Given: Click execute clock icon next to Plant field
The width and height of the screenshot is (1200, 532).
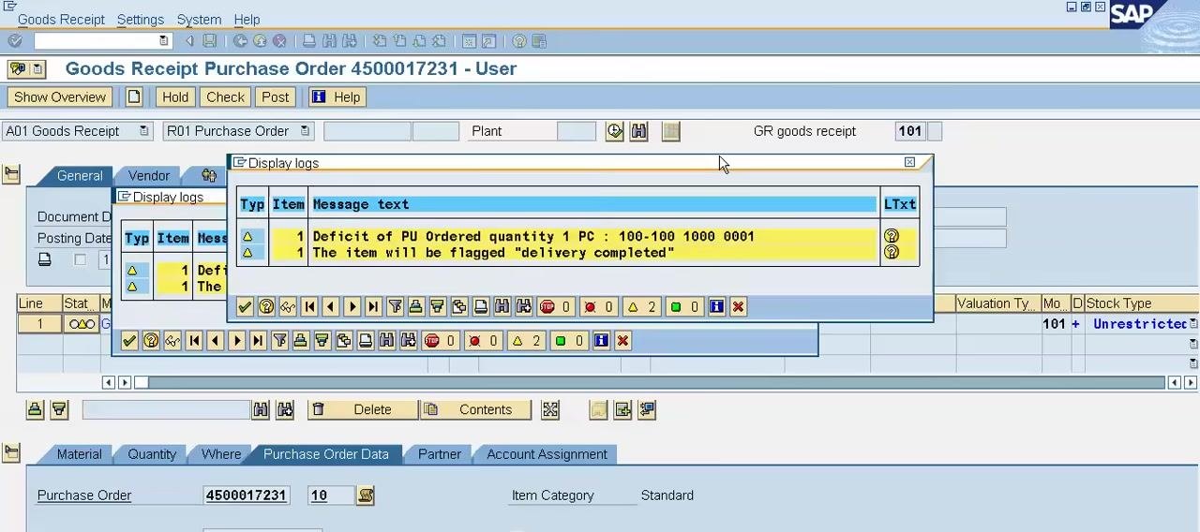Looking at the screenshot, I should [614, 131].
